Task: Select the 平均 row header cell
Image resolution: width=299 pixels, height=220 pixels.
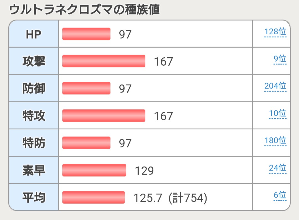Action: pyautogui.click(x=33, y=197)
